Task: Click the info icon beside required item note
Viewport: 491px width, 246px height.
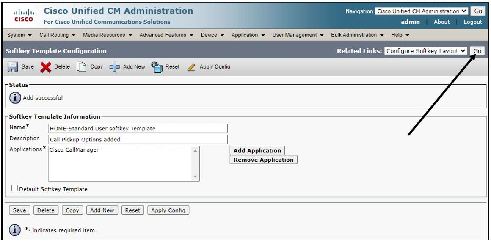Action: pyautogui.click(x=15, y=230)
